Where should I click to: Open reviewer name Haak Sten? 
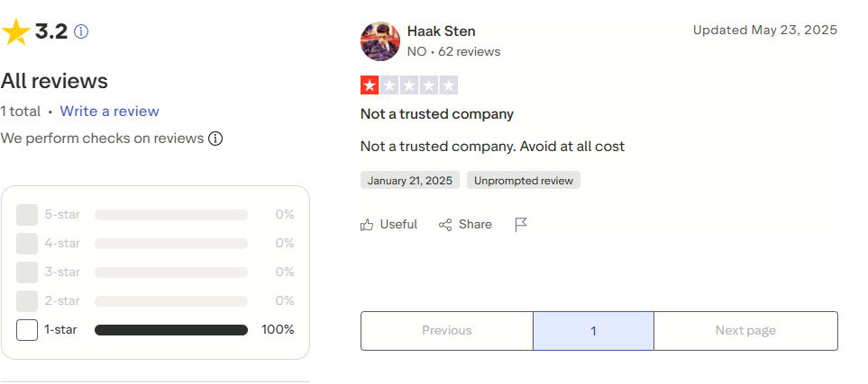441,31
